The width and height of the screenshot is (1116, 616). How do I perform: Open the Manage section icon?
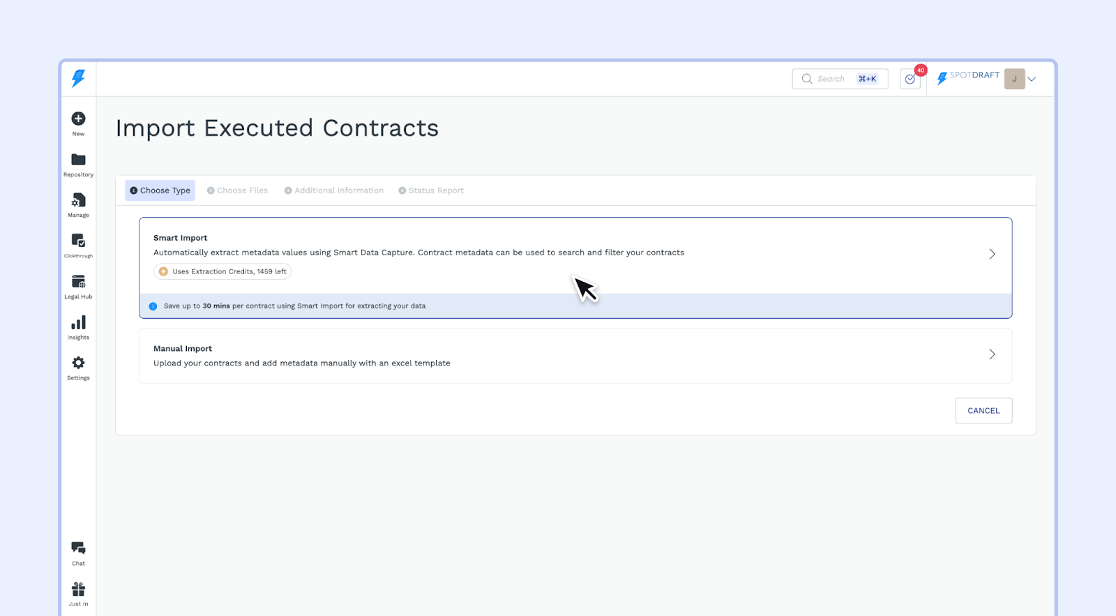coord(78,201)
